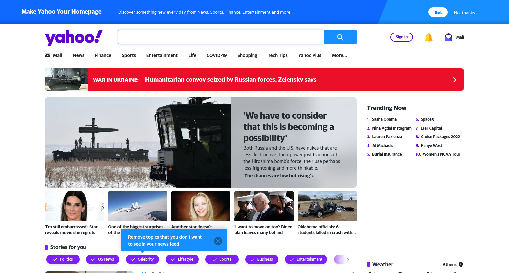Open the blonde star story thumbnail
The image size is (509, 273).
(x=201, y=206)
